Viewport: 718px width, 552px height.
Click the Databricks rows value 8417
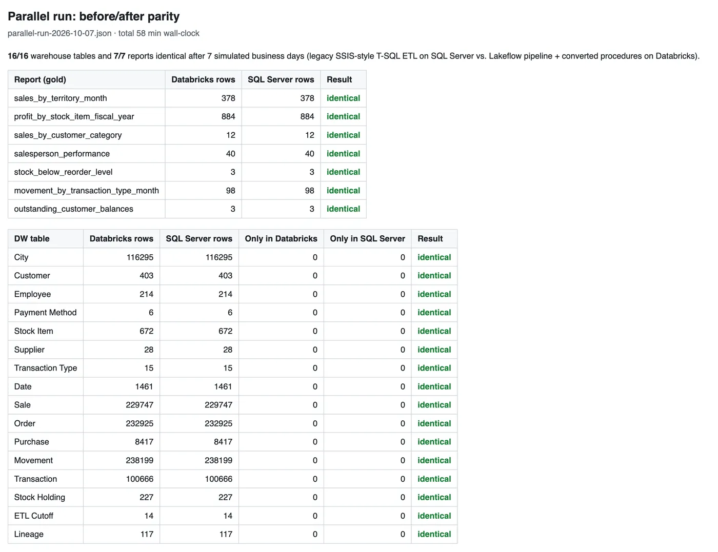click(x=144, y=441)
